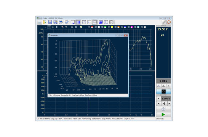Toggle overlay number 9
Viewport: 208px width, 137px height.
coord(142,27)
